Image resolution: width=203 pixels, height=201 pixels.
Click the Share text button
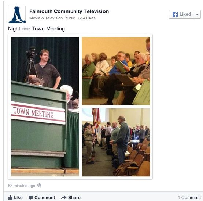coord(74,198)
